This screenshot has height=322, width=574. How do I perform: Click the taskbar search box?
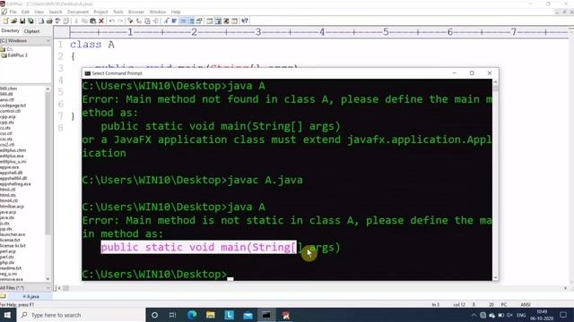click(x=81, y=315)
